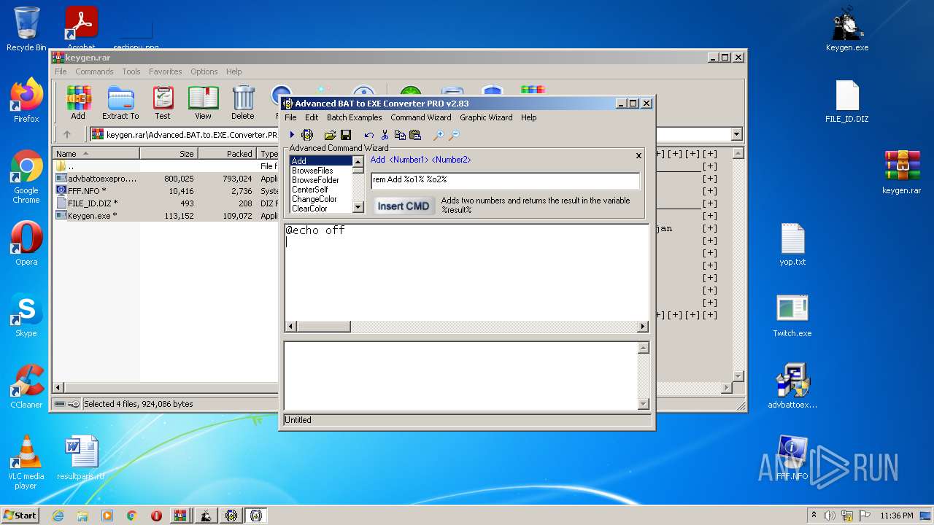Sort WinRAR list by Name column
934x525 pixels.
click(96, 154)
